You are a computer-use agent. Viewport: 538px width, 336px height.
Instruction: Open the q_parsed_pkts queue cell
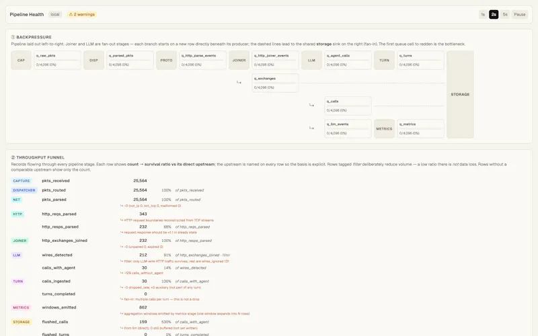point(130,60)
